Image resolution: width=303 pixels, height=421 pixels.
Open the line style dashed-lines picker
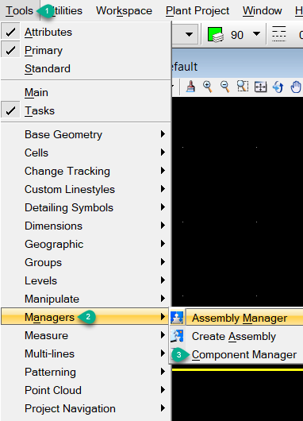278,34
